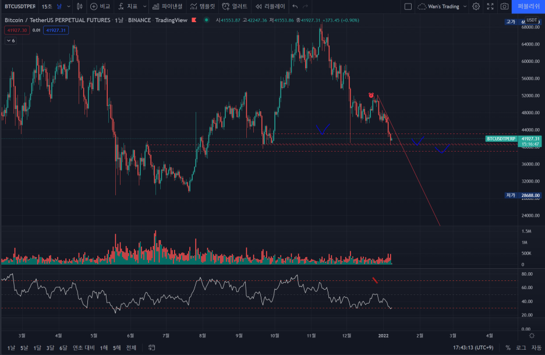545x355 pixels.
Task: Select the 연초 대비 year-to-date range
Action: click(84, 347)
